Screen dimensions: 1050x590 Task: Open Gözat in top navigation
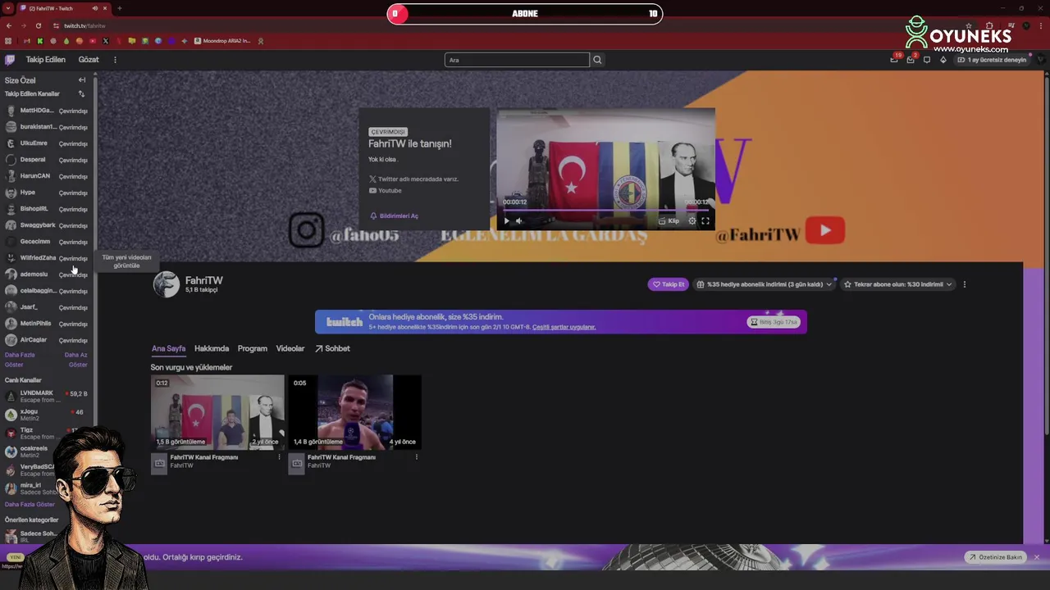(x=89, y=60)
